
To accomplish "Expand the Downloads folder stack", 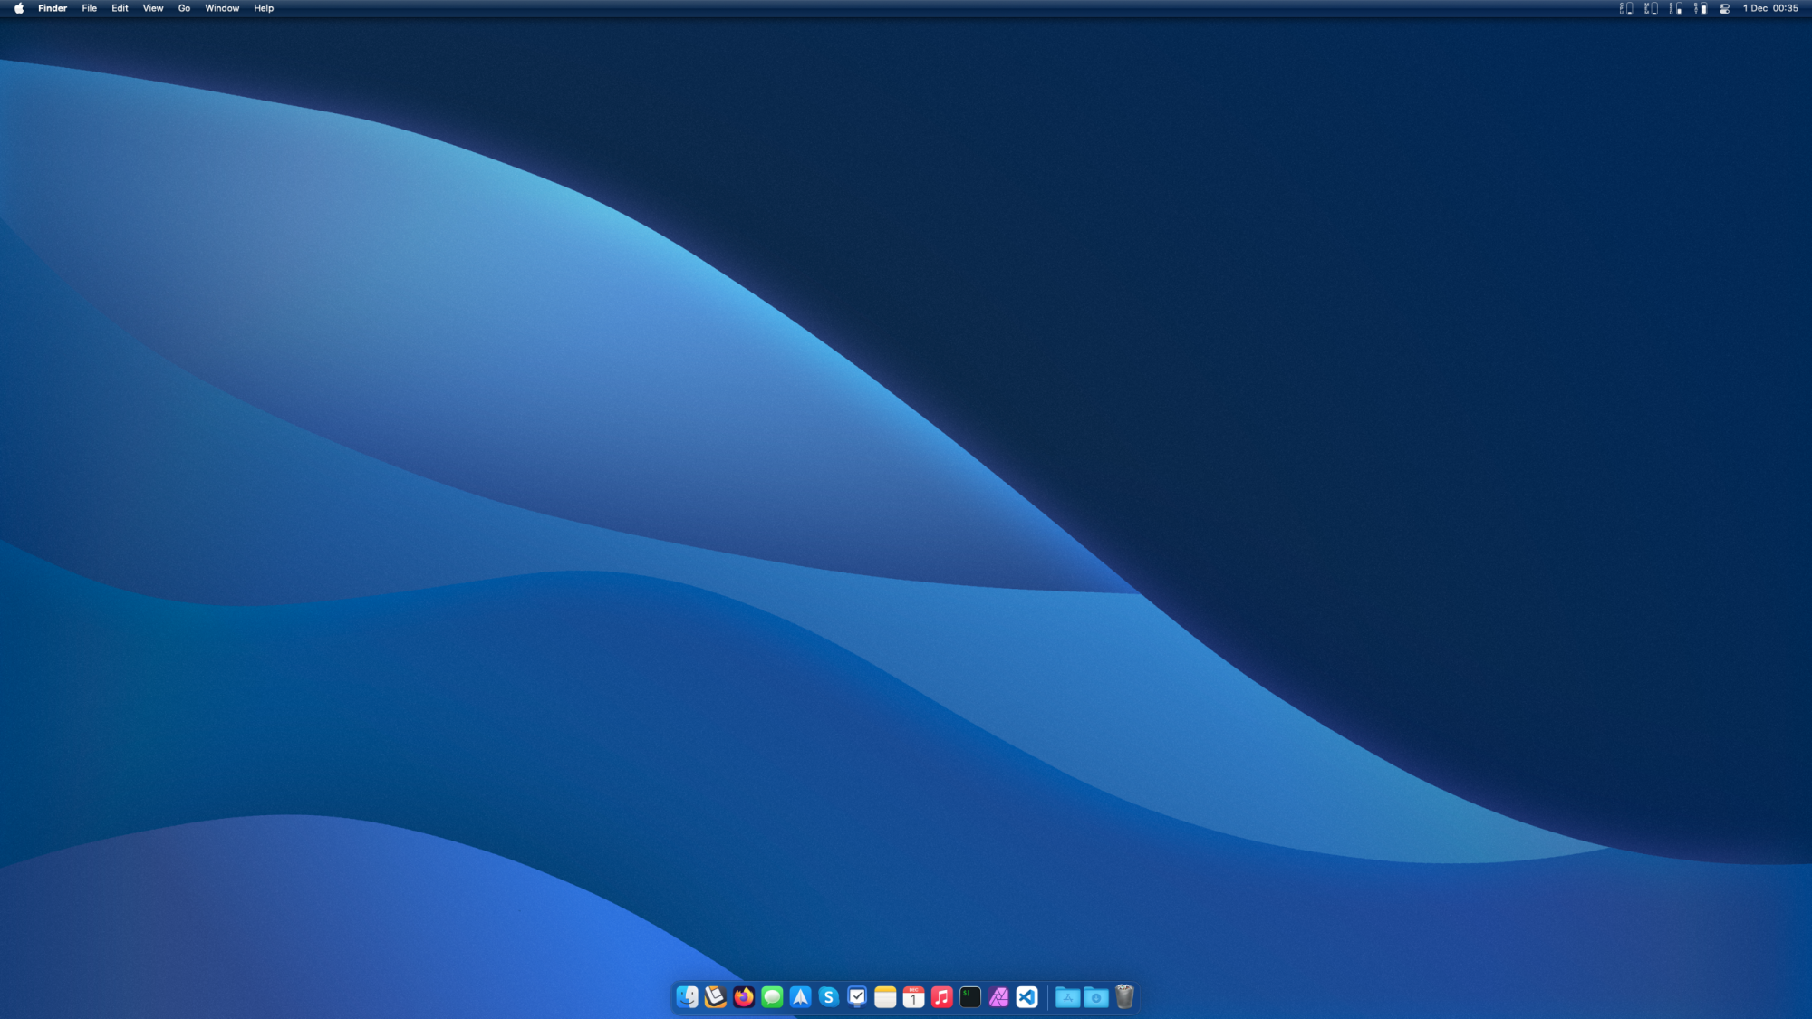I will [x=1096, y=997].
